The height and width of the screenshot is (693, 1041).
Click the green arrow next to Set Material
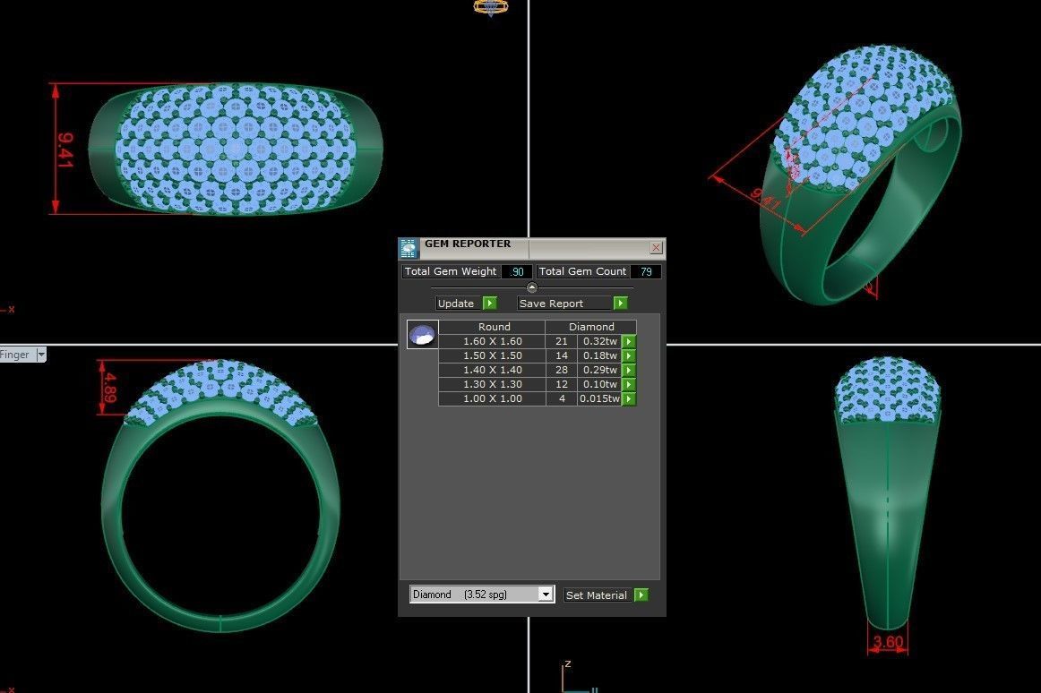click(641, 595)
